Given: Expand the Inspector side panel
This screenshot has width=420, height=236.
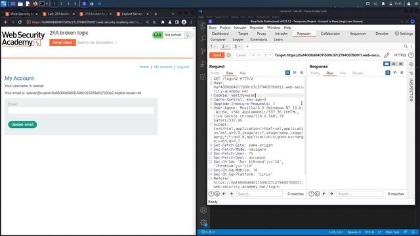Looking at the screenshot, I should tap(411, 90).
